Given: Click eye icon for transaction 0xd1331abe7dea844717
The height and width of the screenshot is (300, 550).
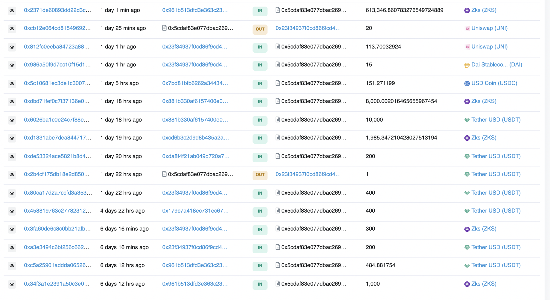Looking at the screenshot, I should pos(12,138).
